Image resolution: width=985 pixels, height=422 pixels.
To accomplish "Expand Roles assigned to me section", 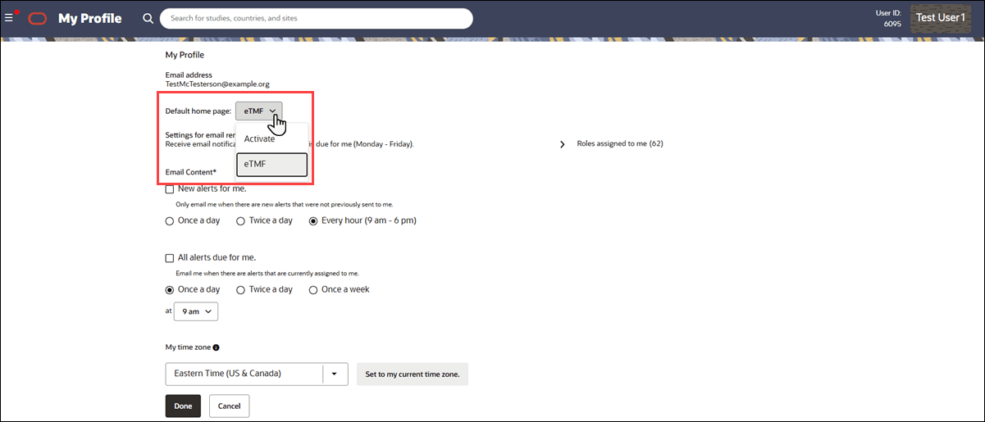I will coord(563,143).
